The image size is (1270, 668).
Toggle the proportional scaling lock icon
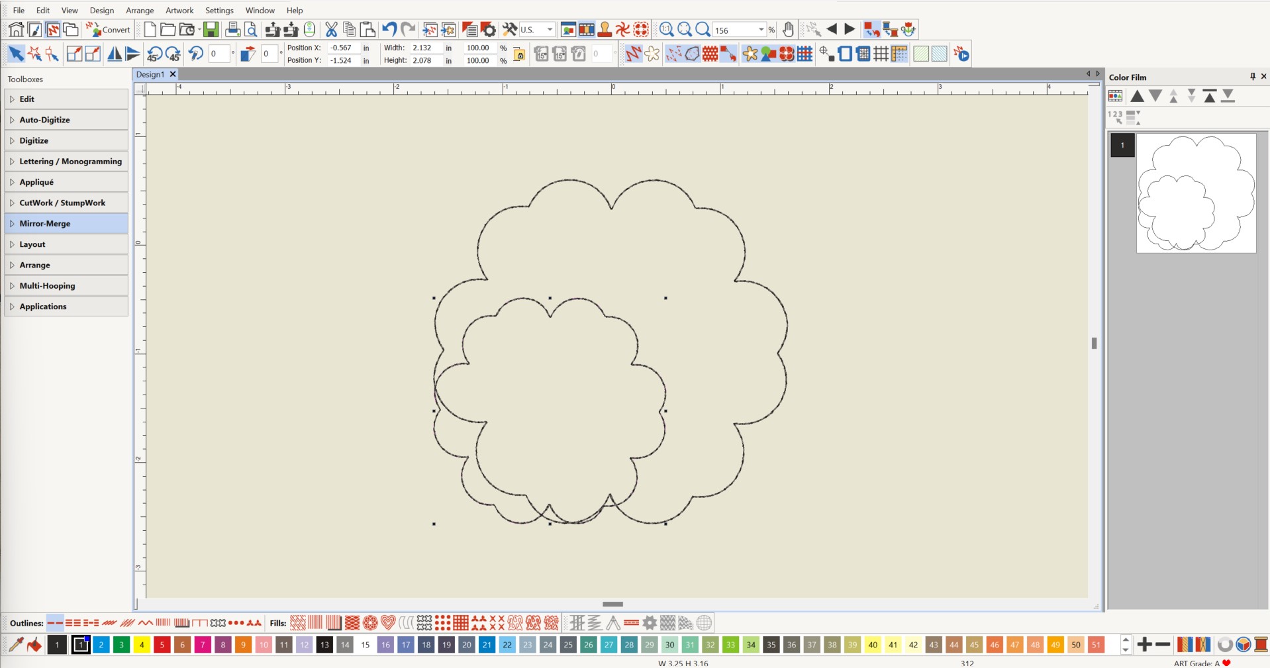(x=519, y=54)
